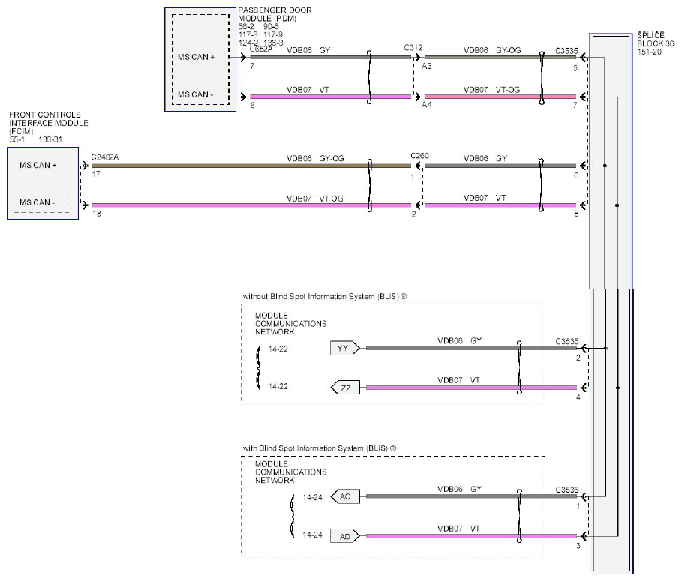Click 'VDB06 GY-OG' label on the FCIM wire
Image resolution: width=682 pixels, height=581 pixels.
click(x=315, y=159)
